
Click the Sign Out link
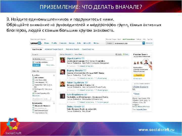click(x=150, y=39)
